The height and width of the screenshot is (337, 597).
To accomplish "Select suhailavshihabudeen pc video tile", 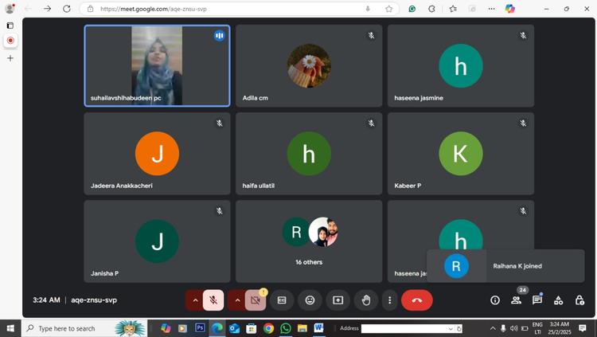I will pos(157,66).
